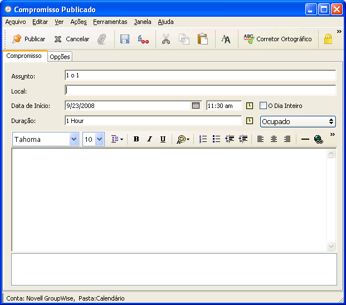Open duration clock picker icon
The width and height of the screenshot is (346, 305).
pyautogui.click(x=250, y=121)
